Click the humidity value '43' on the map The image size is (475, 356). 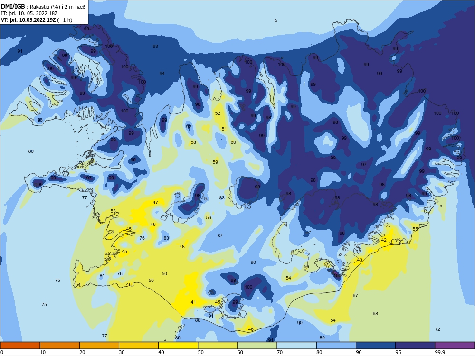click(x=360, y=260)
